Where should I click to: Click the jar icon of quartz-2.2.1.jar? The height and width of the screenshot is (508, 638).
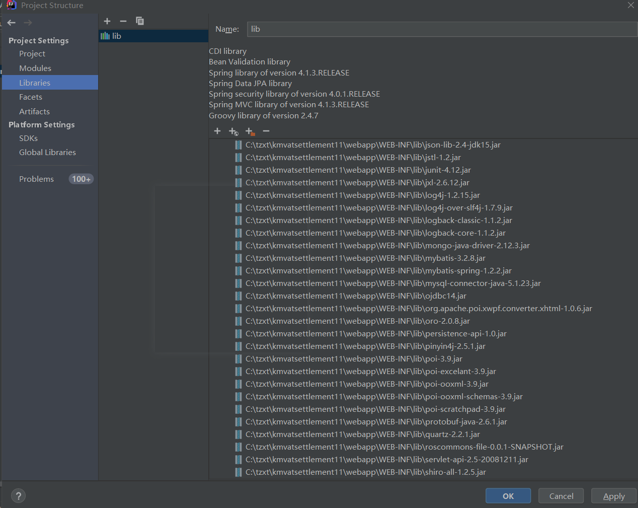pos(238,434)
